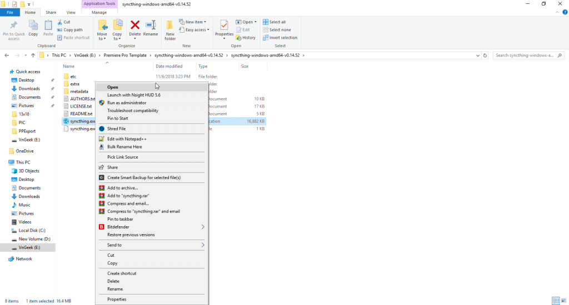
Task: Open the File tab
Action: tap(10, 12)
